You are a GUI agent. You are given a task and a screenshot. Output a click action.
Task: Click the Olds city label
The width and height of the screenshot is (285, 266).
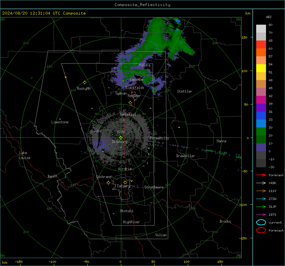(121, 132)
